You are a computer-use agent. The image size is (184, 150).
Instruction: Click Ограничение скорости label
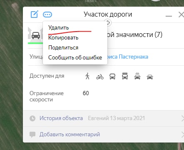[x=47, y=96]
